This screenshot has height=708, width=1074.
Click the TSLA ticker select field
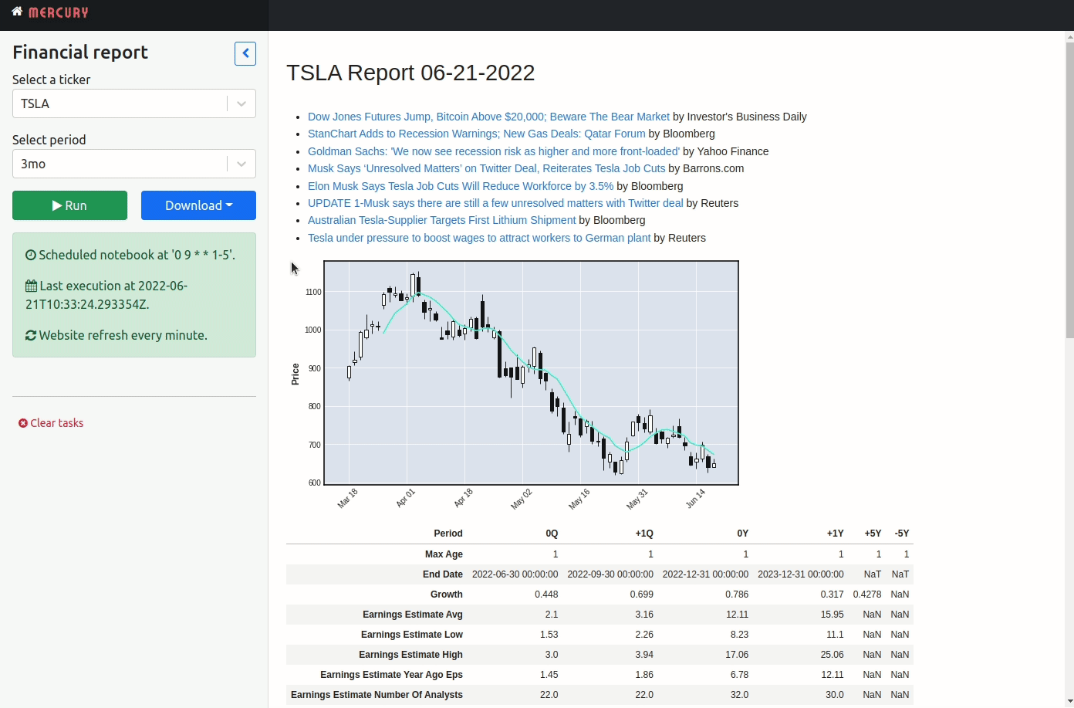[x=134, y=103]
